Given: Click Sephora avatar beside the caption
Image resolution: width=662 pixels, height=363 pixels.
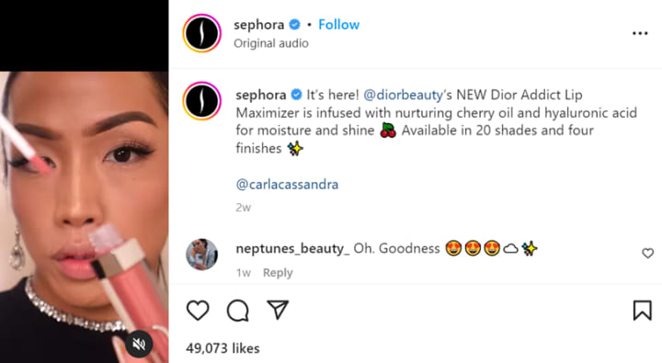Looking at the screenshot, I should click(x=201, y=101).
